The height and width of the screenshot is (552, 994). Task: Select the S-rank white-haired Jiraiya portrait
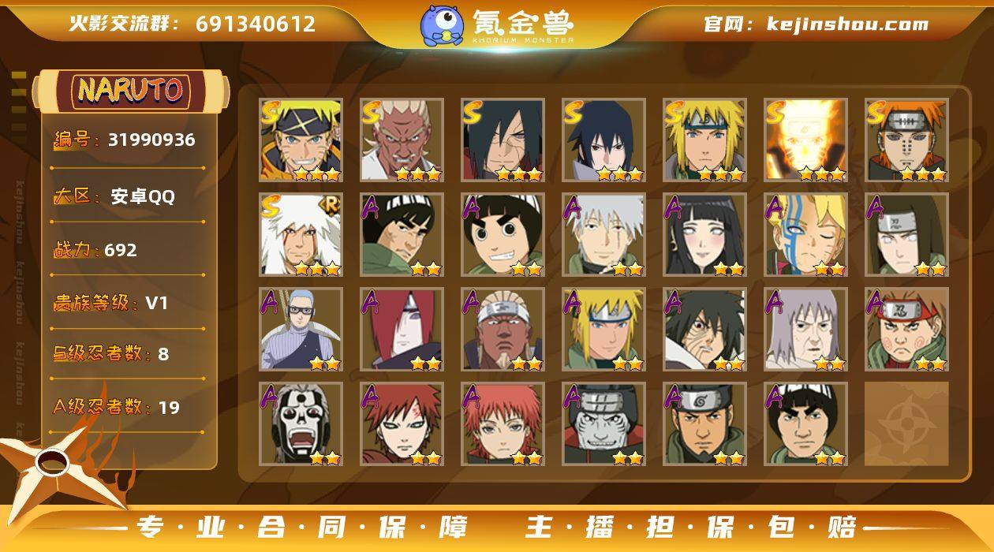[301, 235]
